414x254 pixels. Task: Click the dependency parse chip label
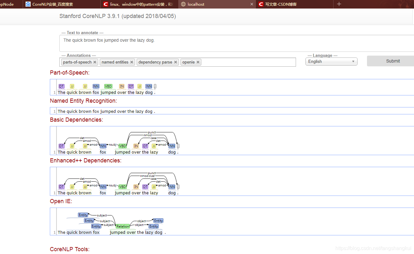[155, 62]
